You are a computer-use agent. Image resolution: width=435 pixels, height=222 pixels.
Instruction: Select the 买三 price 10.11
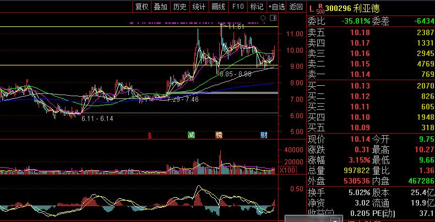[x=360, y=107]
